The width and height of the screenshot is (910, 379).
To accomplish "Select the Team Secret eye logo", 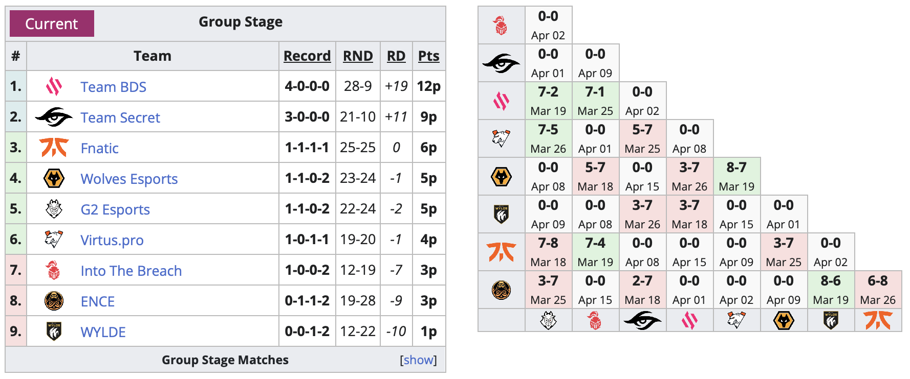I will point(55,117).
